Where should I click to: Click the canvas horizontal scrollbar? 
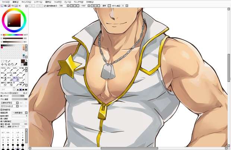(x=129, y=148)
